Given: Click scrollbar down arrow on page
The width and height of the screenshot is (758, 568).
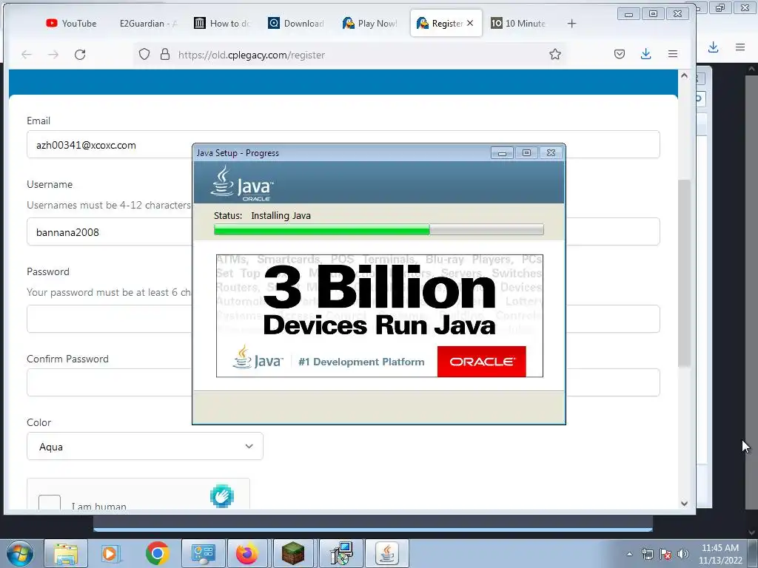Looking at the screenshot, I should point(684,504).
